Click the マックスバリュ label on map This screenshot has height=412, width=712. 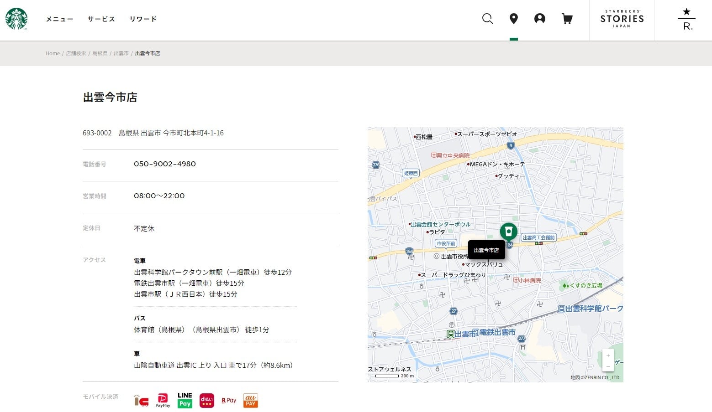click(483, 264)
